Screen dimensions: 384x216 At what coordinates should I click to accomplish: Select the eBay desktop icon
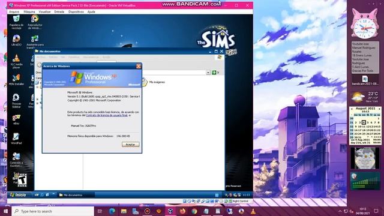point(16,119)
